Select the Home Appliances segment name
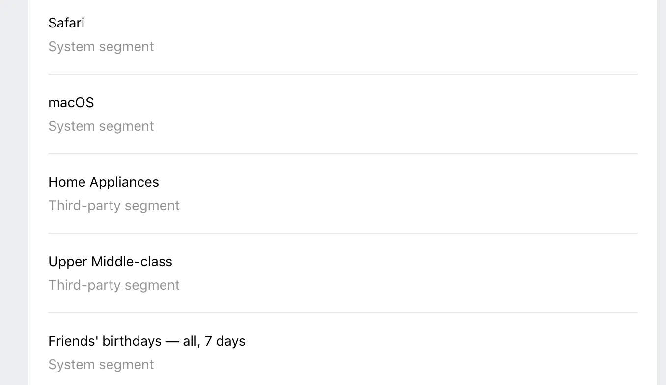The width and height of the screenshot is (666, 385). (x=104, y=182)
